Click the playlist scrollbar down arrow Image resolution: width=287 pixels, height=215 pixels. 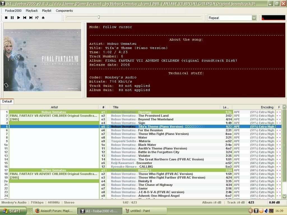pos(284,196)
